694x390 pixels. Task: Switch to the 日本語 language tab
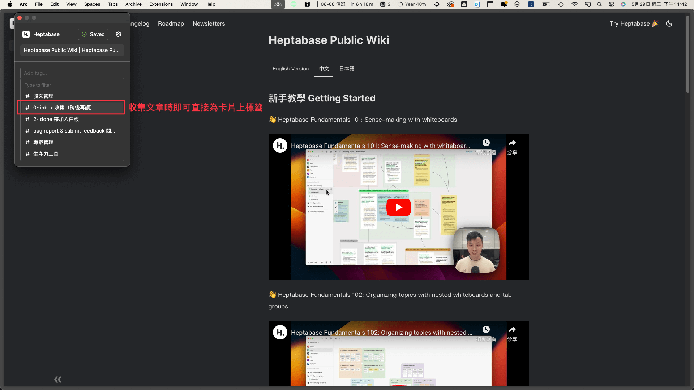(347, 69)
